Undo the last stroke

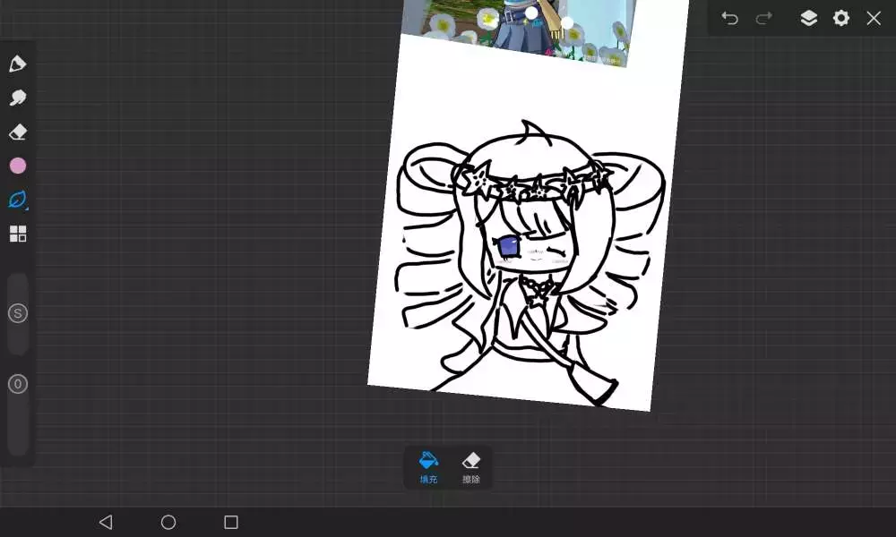tap(730, 18)
